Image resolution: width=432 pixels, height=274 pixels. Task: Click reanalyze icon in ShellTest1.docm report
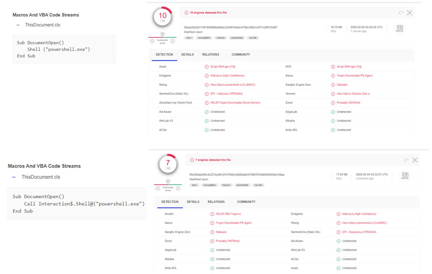pyautogui.click(x=401, y=13)
